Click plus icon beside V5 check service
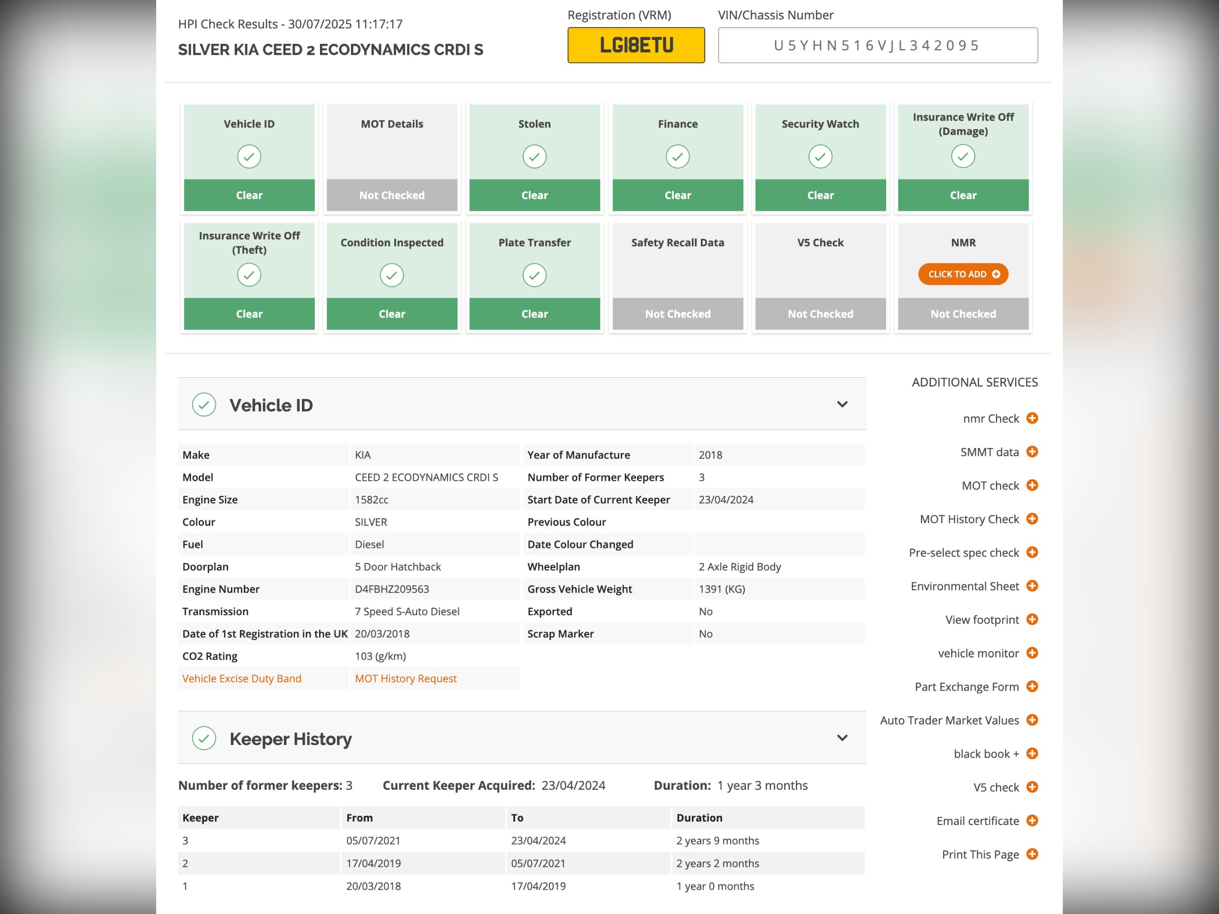Screen dimensions: 1219x914 point(1032,787)
